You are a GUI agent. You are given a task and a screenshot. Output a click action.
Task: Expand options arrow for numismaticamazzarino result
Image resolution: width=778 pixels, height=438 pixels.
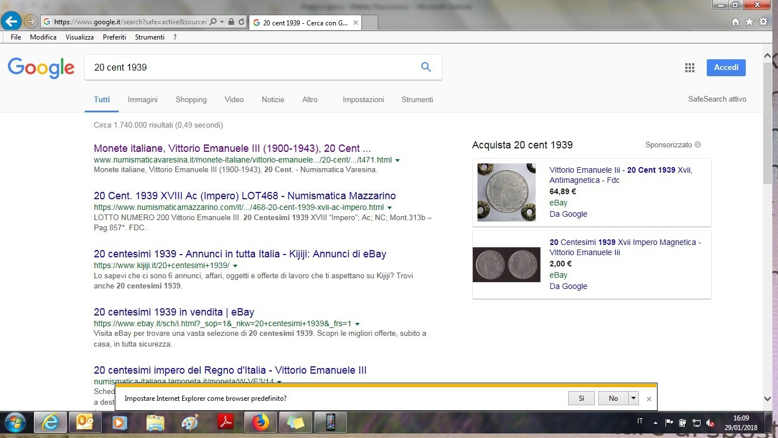pos(390,208)
